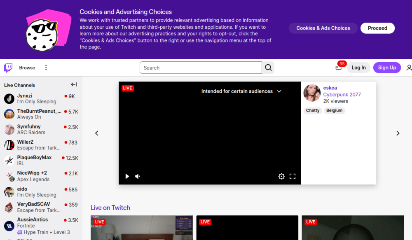Open eskea's avatar
Image resolution: width=412 pixels, height=240 pixels.
tap(312, 93)
